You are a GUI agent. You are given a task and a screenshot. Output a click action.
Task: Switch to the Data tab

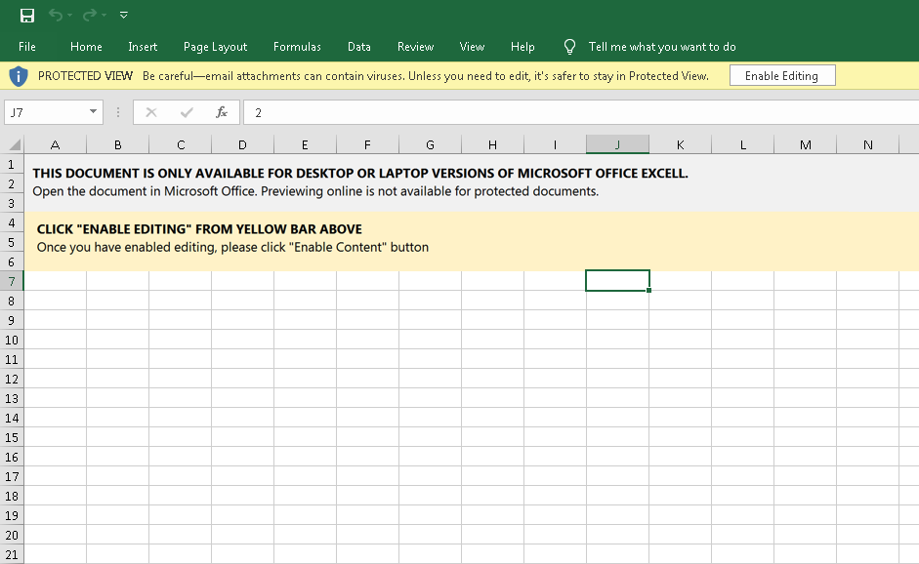358,47
